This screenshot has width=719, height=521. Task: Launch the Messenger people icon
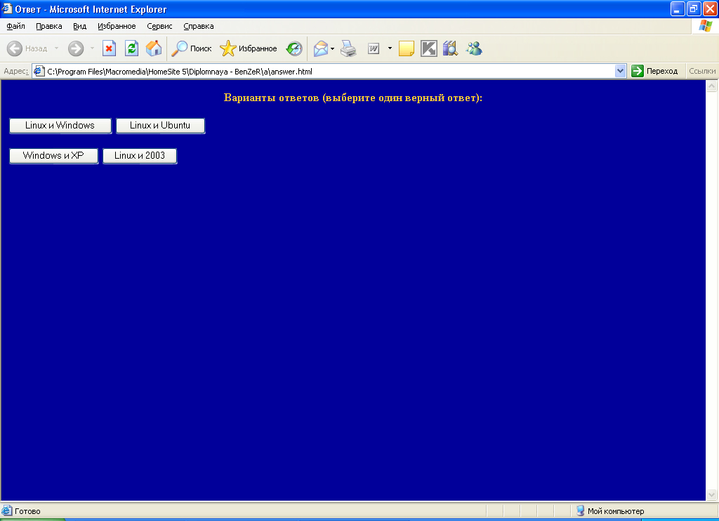pyautogui.click(x=474, y=48)
